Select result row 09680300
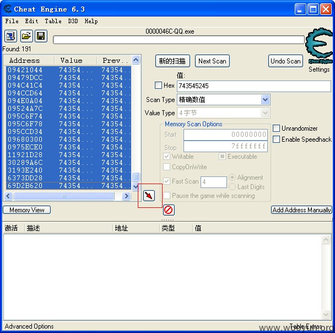This screenshot has height=333, width=335. coord(68,139)
